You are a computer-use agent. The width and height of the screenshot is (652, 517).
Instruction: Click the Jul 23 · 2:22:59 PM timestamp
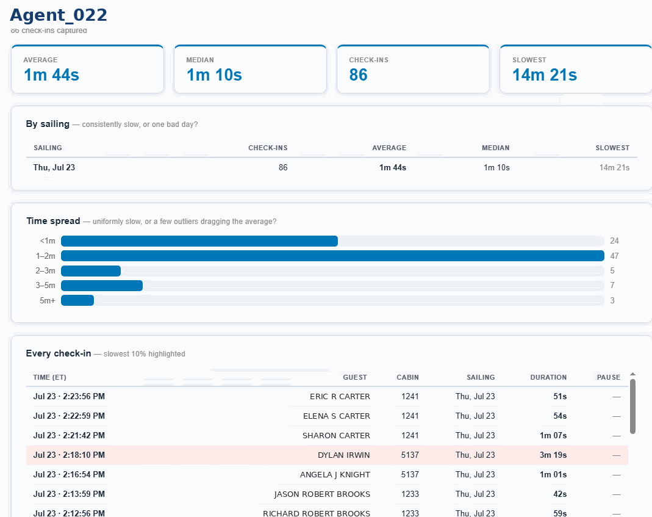coord(69,416)
